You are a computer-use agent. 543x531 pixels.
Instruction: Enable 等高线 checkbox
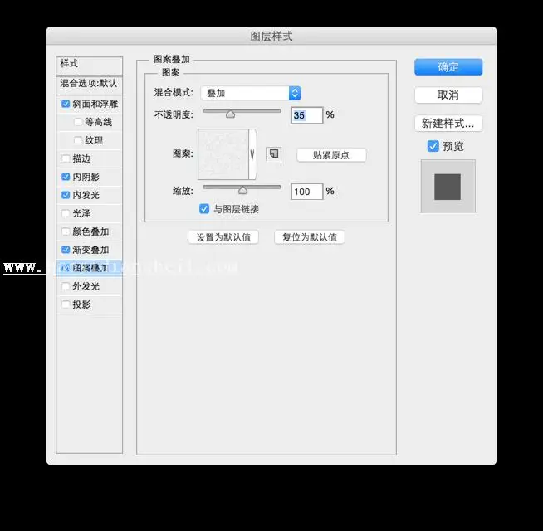[78, 122]
